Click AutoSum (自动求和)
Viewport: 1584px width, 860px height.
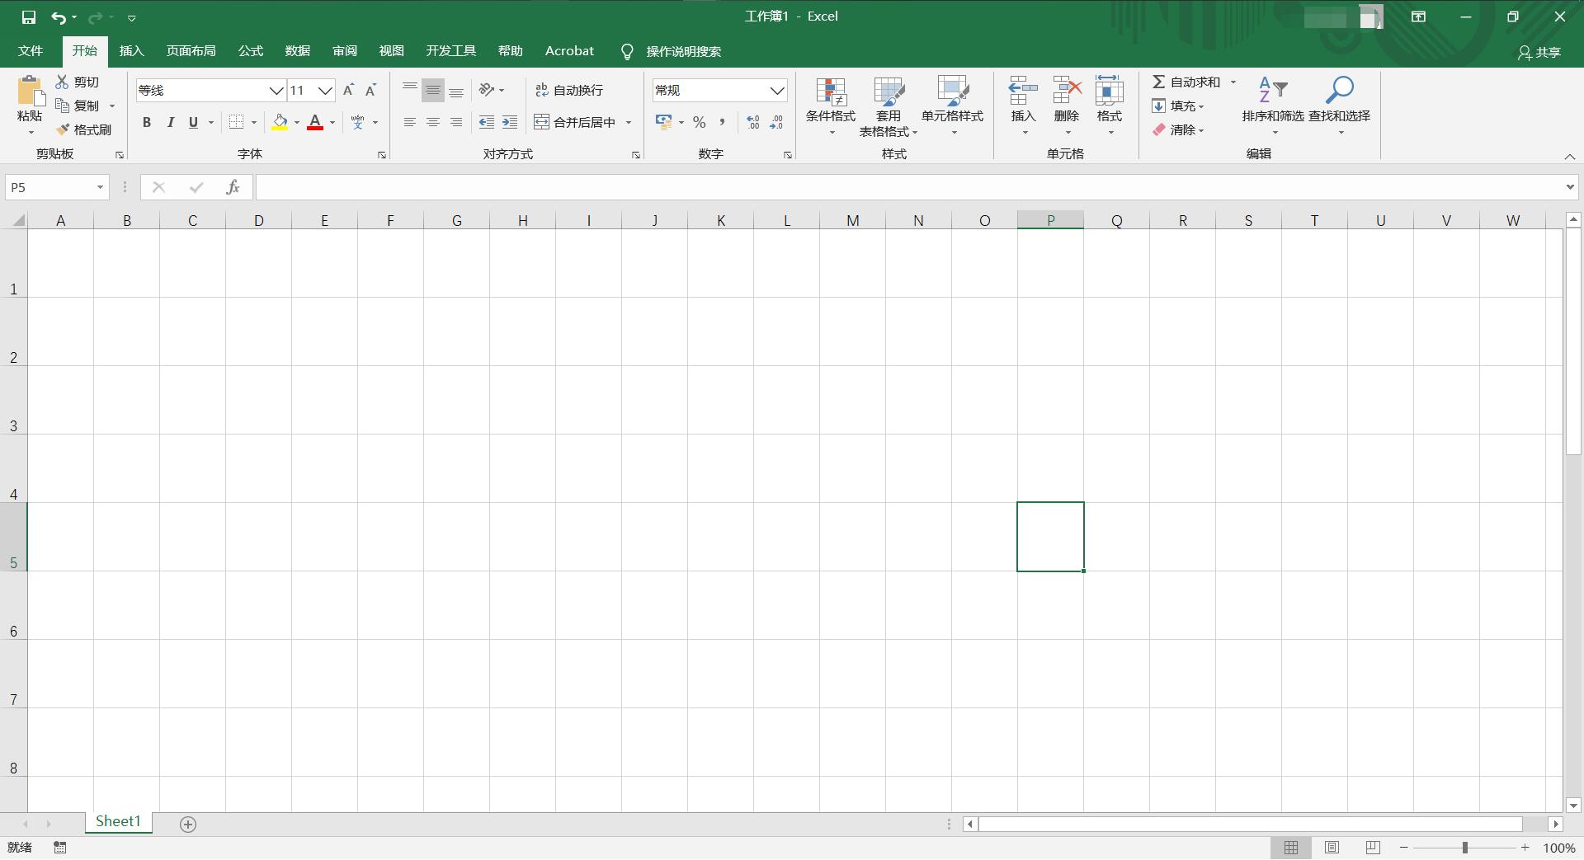click(x=1186, y=82)
